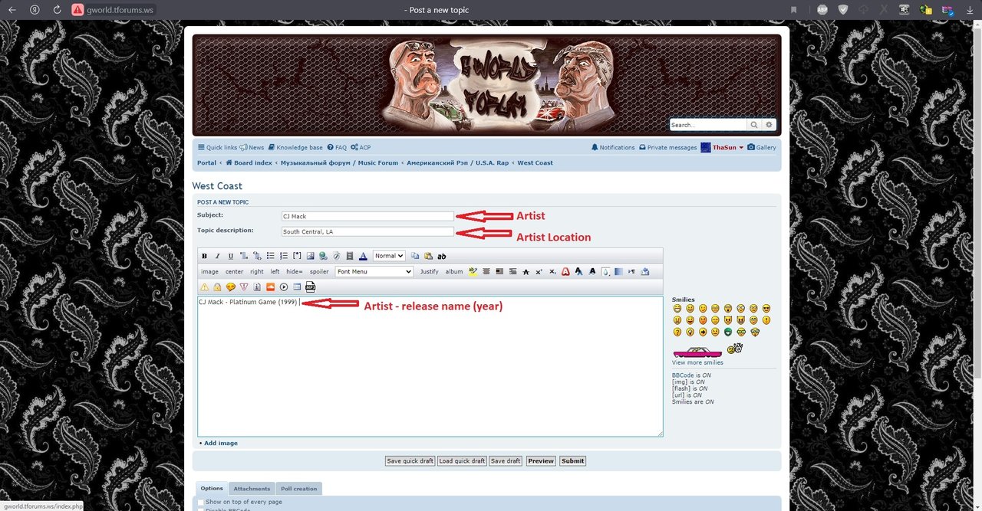
Task: Apply italic text formatting
Action: (217, 256)
